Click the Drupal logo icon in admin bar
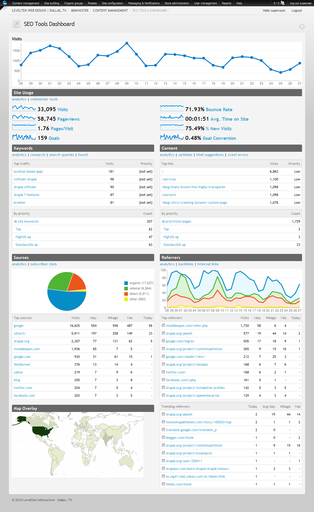This screenshot has width=314, height=512. click(x=5, y=3)
